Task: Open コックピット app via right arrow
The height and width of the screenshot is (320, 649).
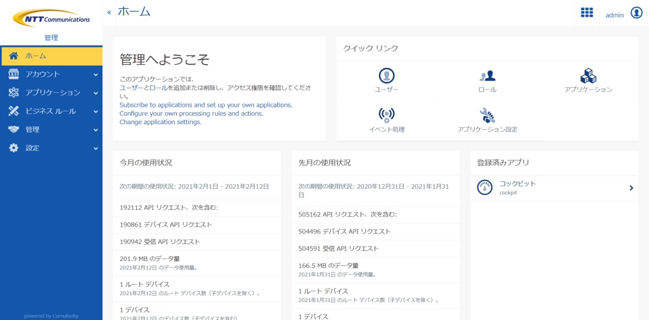Action: click(631, 188)
